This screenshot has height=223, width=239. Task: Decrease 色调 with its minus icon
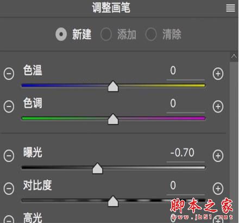click(x=9, y=107)
